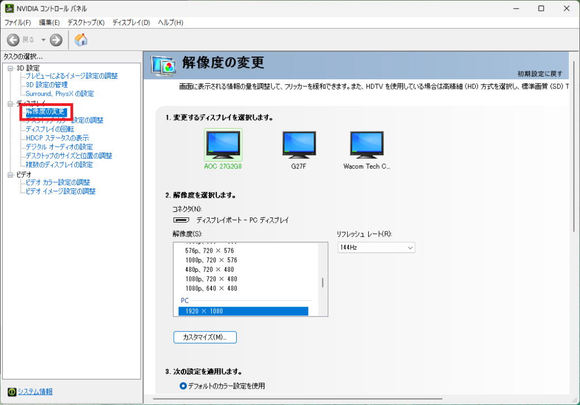Open the ディスプレイ(D) menu
The height and width of the screenshot is (405, 580).
pyautogui.click(x=131, y=23)
